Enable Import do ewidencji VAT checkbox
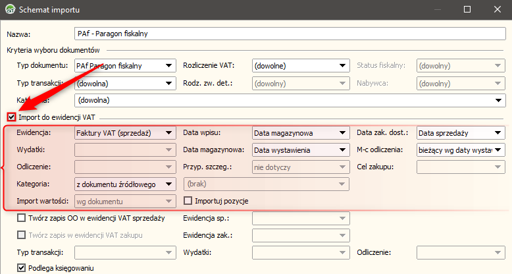 11,117
